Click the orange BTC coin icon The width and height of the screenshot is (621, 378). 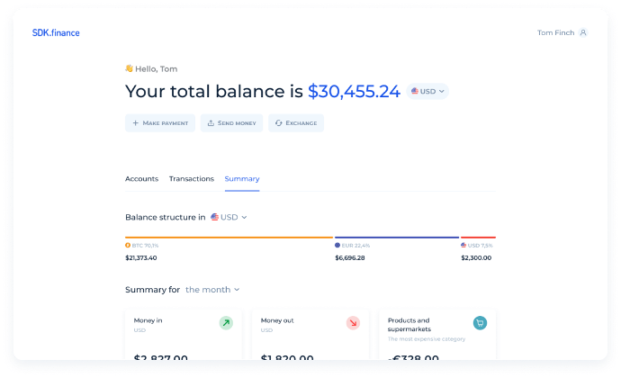tap(128, 246)
